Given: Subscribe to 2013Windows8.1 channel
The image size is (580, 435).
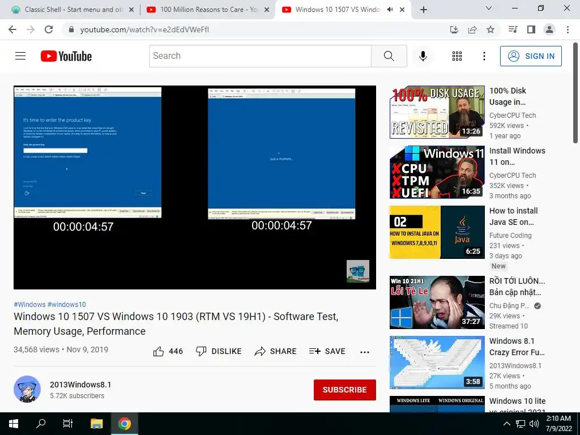Looking at the screenshot, I should (x=345, y=390).
